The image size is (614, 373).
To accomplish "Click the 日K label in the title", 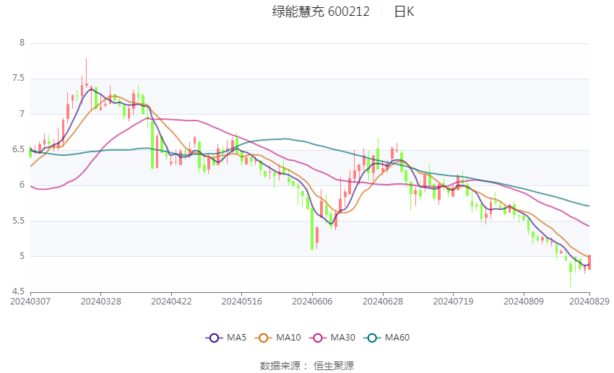I will pyautogui.click(x=404, y=12).
